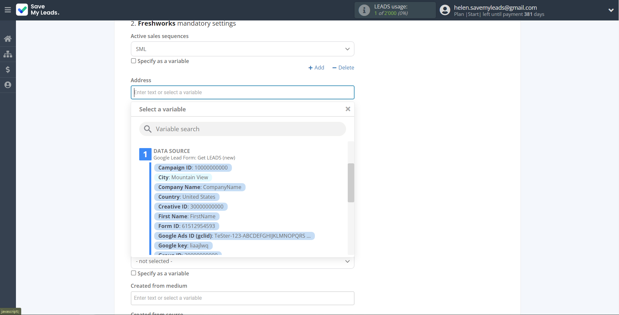Image resolution: width=619 pixels, height=315 pixels.
Task: Open the account profile sidebar icon
Action: pos(8,85)
